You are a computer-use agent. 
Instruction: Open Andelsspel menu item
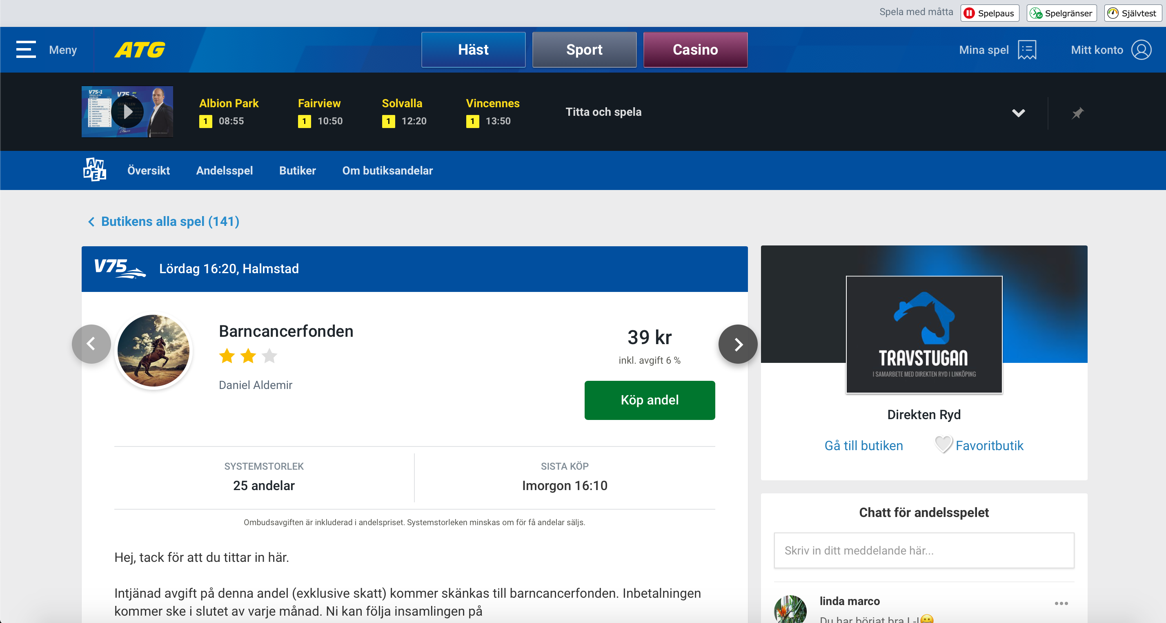(x=224, y=170)
